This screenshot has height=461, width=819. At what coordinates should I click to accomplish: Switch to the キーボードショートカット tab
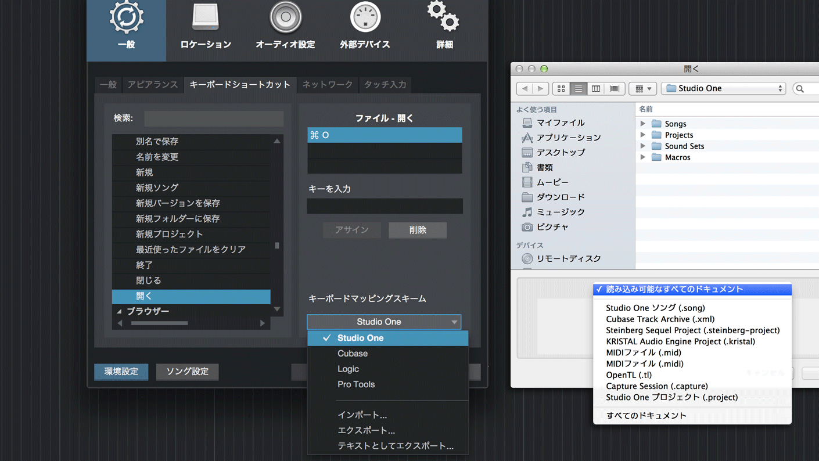[x=240, y=85]
